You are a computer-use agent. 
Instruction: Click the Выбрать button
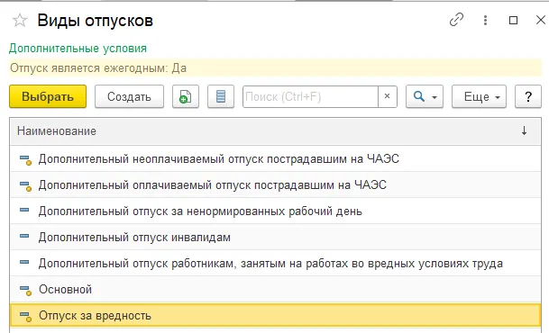tap(48, 96)
